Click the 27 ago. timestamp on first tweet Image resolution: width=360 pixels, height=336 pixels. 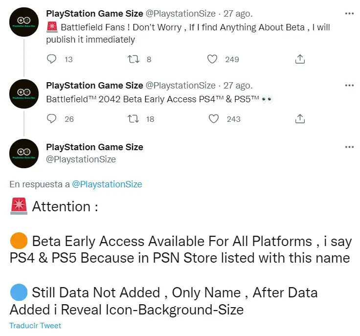pyautogui.click(x=238, y=14)
